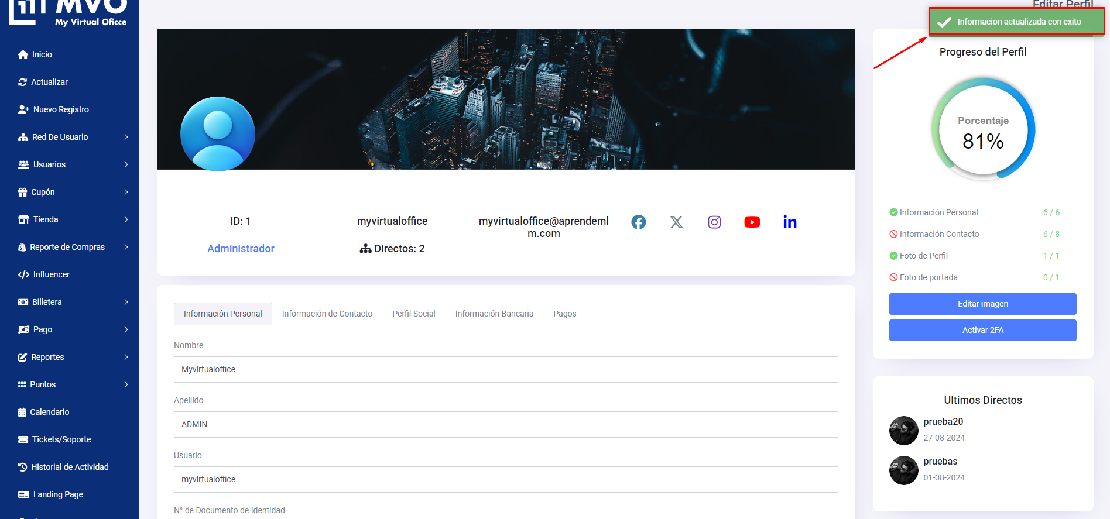Click the prueba20 user avatar thumbnail
1110x519 pixels.
tap(903, 430)
